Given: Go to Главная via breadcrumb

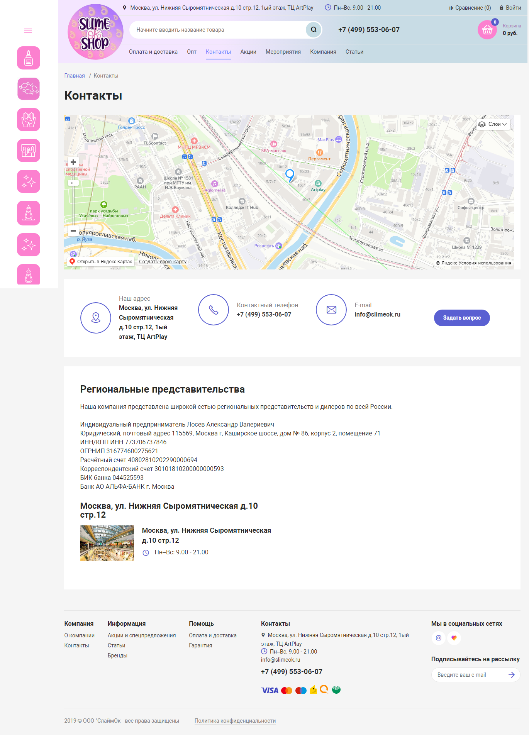Looking at the screenshot, I should pos(75,76).
